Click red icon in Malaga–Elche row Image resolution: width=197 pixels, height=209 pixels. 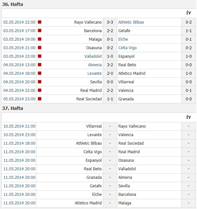[x=39, y=39]
